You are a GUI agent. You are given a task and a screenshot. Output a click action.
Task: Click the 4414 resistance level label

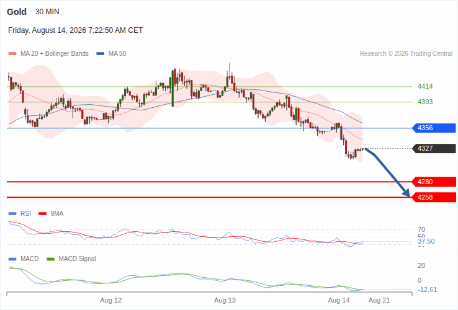[x=425, y=86]
